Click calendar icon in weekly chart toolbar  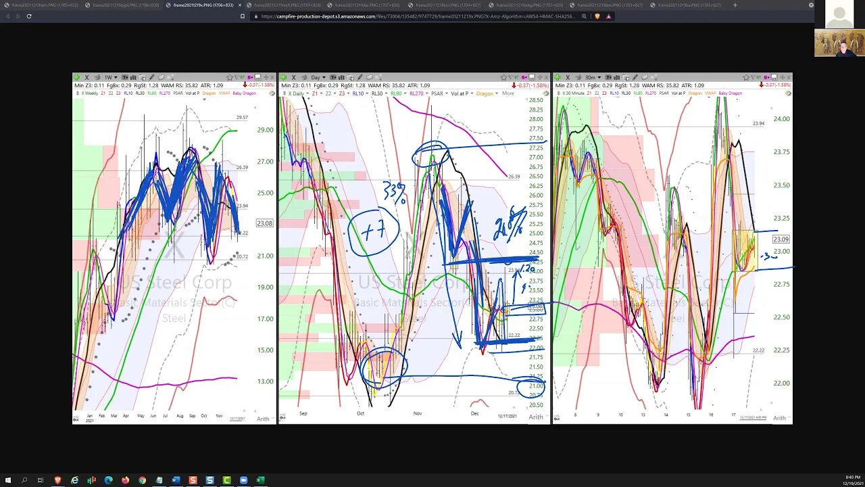[x=142, y=77]
